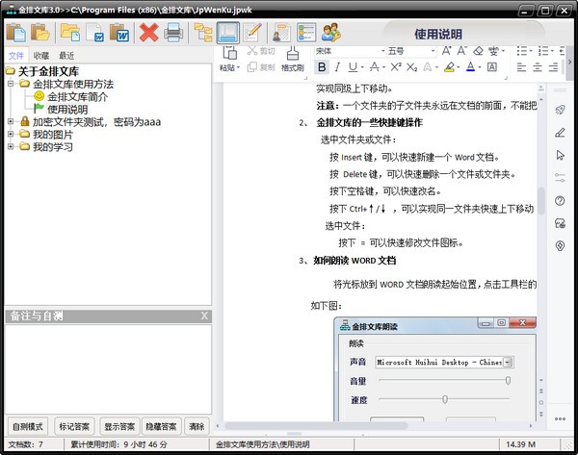Screen dimensions: 578x455
Task: Toggle bold formatting with the B button
Action: (322, 67)
